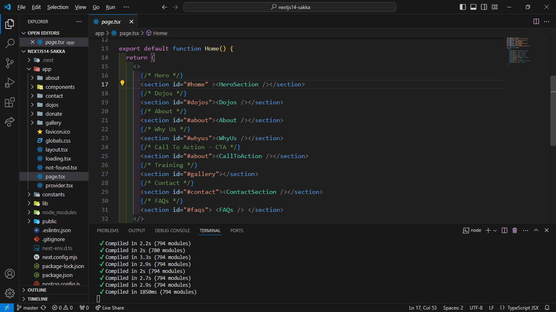Switch to the PROBLEMS tab

click(108, 231)
